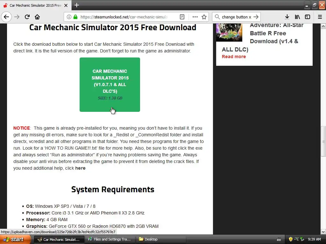Image resolution: width=326 pixels, height=244 pixels.
Task: Show site information icon in address bar
Action: click(69, 17)
